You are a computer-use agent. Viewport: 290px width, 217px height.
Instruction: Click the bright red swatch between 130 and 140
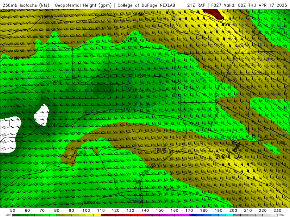click(141, 215)
